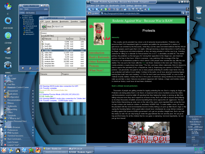Click the gFTP connect computers icon
The height and width of the screenshot is (154, 205).
(44, 27)
